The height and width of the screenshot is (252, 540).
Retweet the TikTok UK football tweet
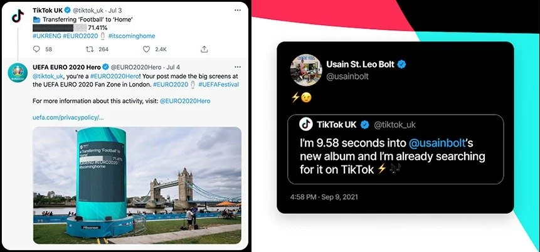click(x=90, y=50)
